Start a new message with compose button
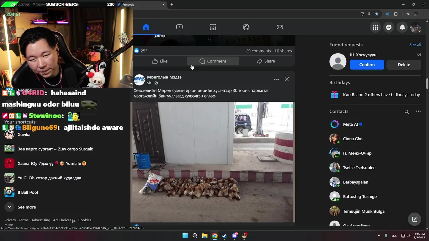This screenshot has height=241, width=429. click(415, 219)
